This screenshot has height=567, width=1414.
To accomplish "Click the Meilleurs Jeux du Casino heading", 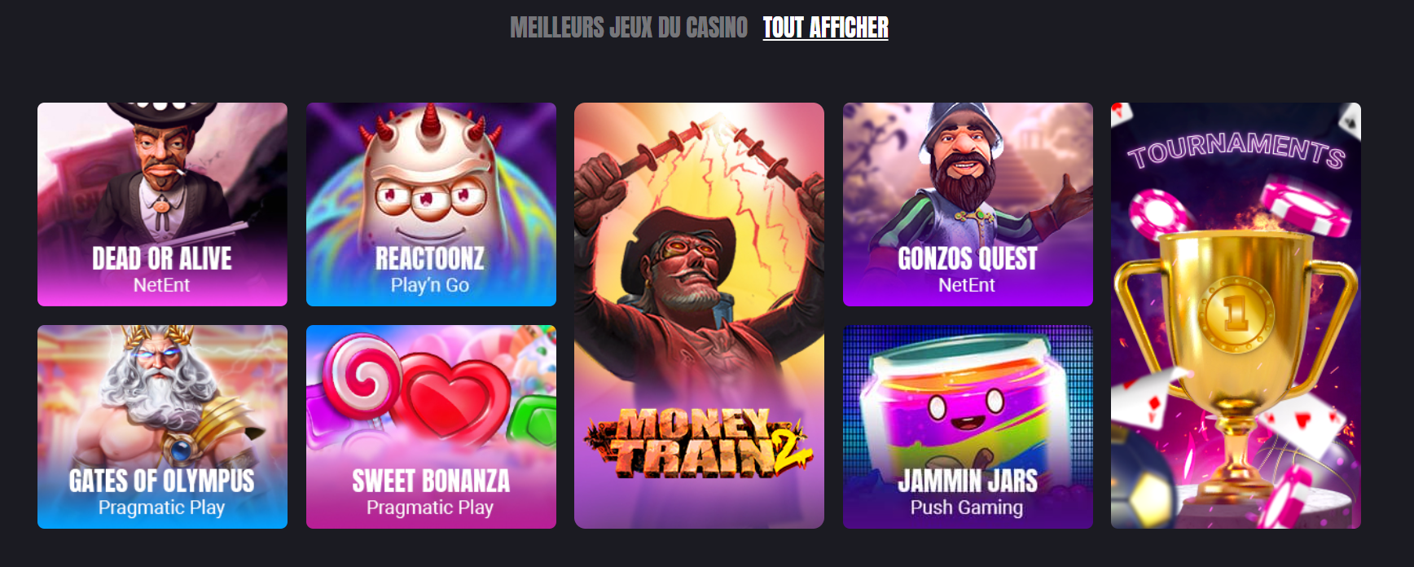I will point(629,28).
